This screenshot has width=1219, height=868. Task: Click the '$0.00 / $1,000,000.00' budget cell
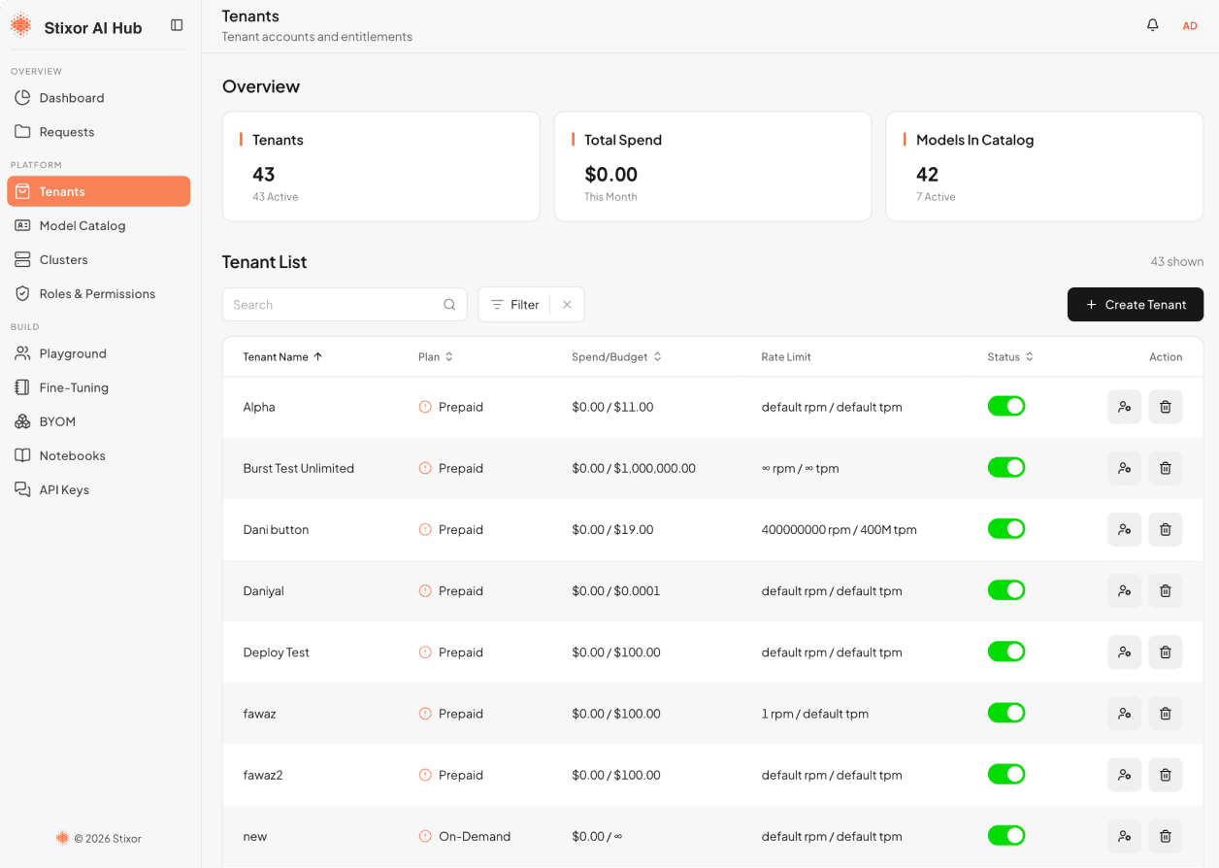(634, 468)
